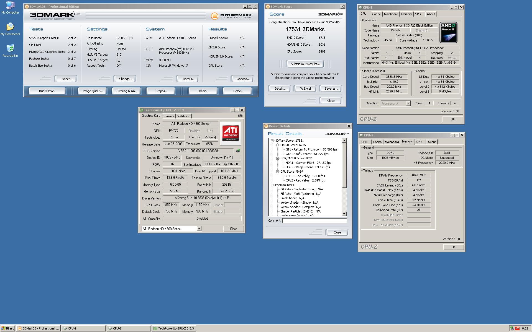Open the GPU-Z graphics card dropdown

click(199, 229)
